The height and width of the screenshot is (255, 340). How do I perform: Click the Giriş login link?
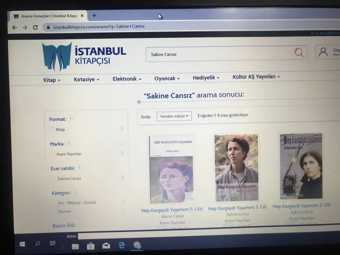(x=336, y=50)
